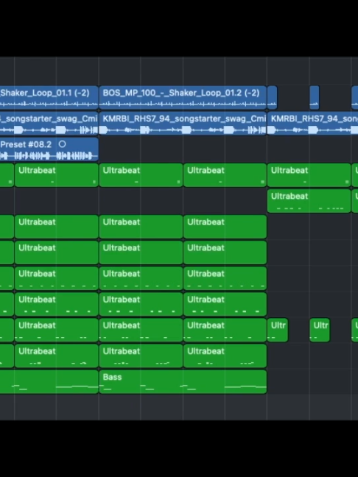Select Ultrabeat region directly below Preset #08.2
Image resolution: width=358 pixels, height=477 pixels.
[57, 175]
